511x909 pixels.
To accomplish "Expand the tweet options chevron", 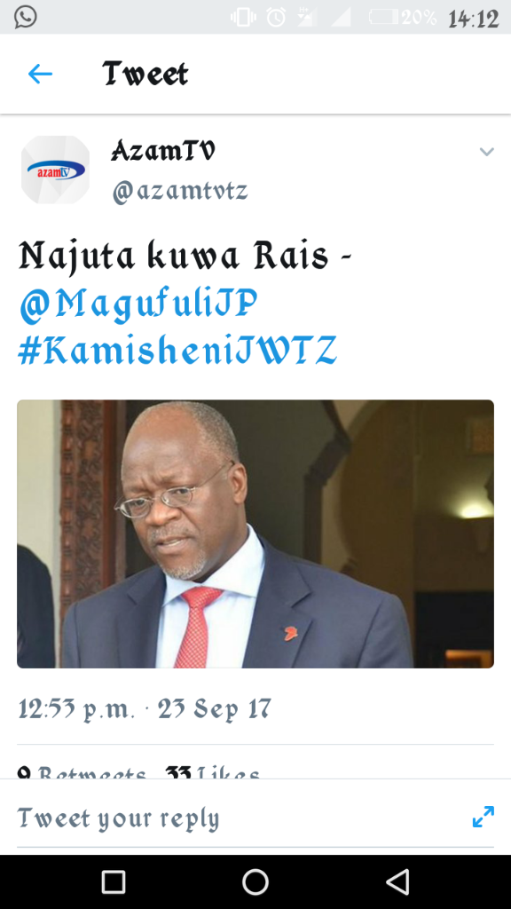I will pyautogui.click(x=487, y=152).
